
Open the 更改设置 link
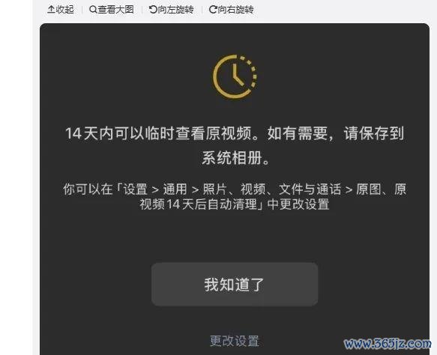[235, 341]
